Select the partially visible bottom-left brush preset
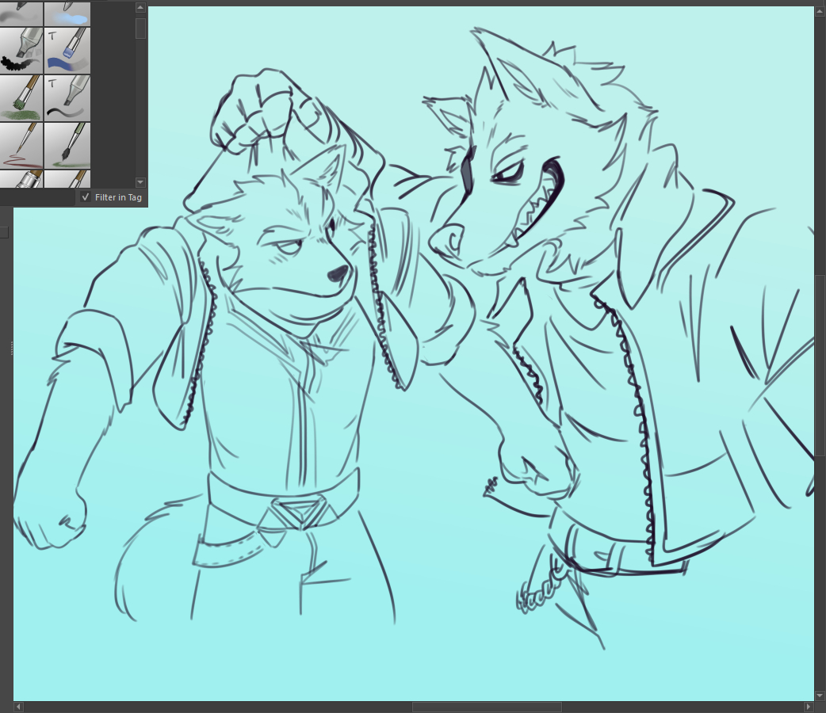826x713 pixels. (x=21, y=179)
